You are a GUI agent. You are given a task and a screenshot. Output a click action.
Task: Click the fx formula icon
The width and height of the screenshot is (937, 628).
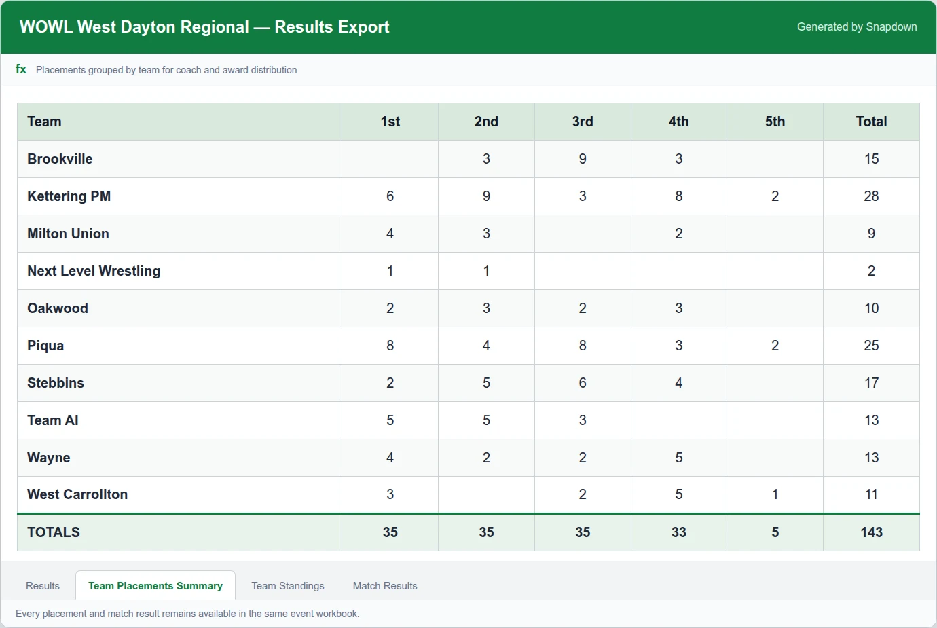(21, 69)
